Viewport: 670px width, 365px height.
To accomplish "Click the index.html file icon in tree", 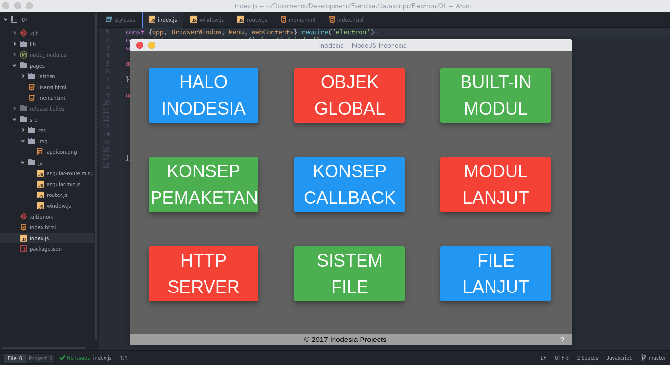I will 24,227.
